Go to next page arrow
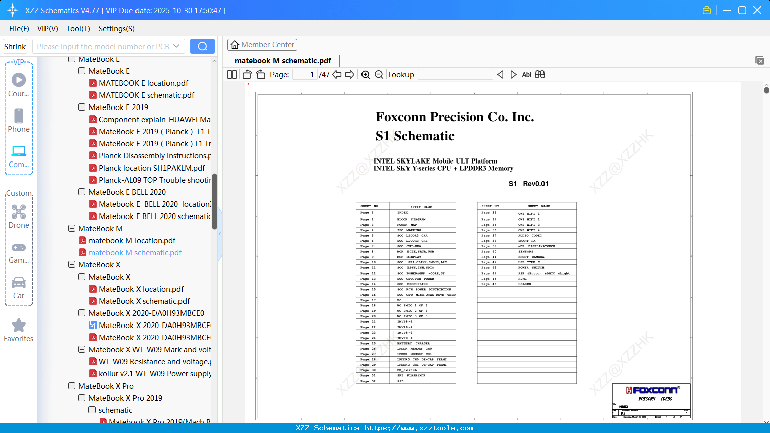Screen dimensions: 770x433 point(350,75)
